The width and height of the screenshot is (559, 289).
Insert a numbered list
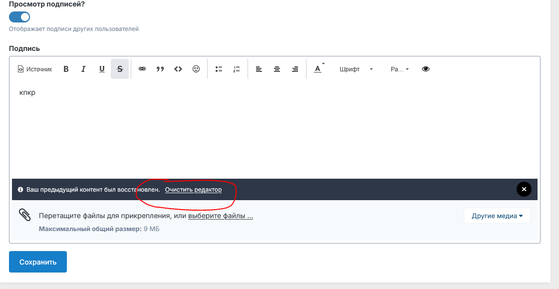237,69
